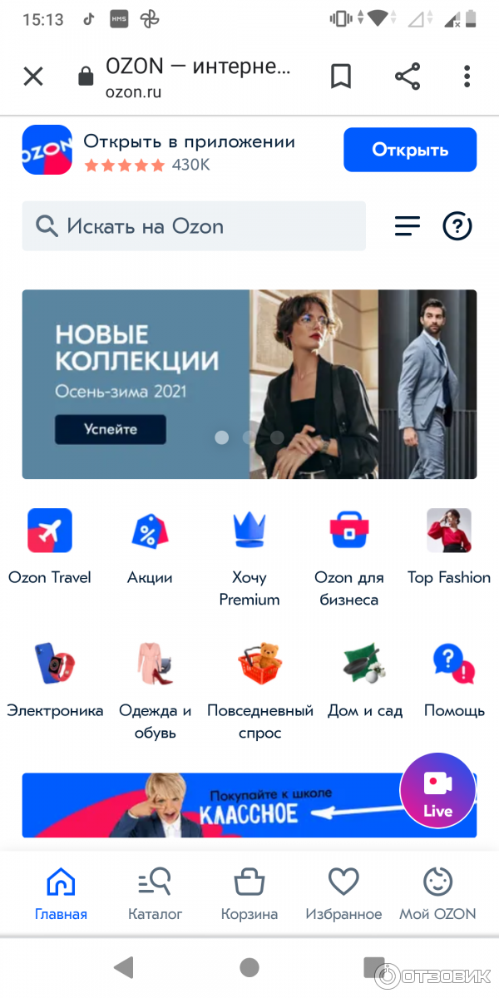Open the Дом и сад category icon

point(364,663)
